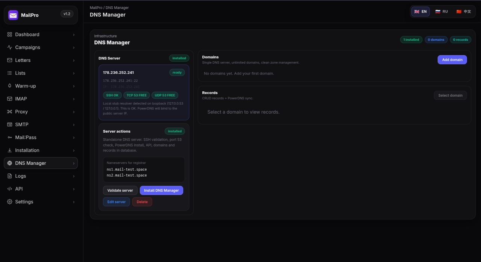
Task: Click the Dashboard grid icon
Action: click(x=10, y=35)
